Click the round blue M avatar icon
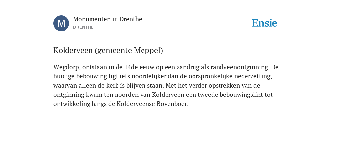 pos(61,23)
